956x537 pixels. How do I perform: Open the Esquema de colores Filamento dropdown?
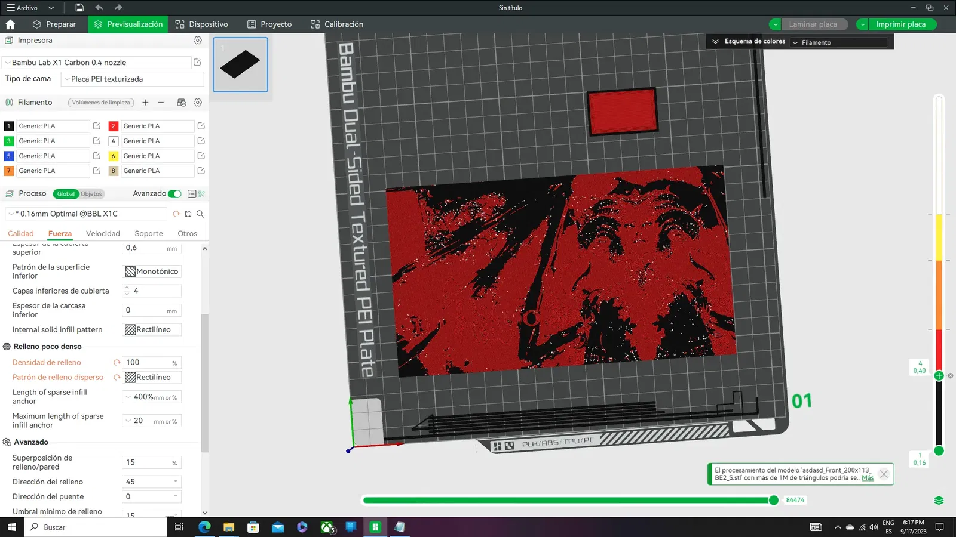(838, 42)
